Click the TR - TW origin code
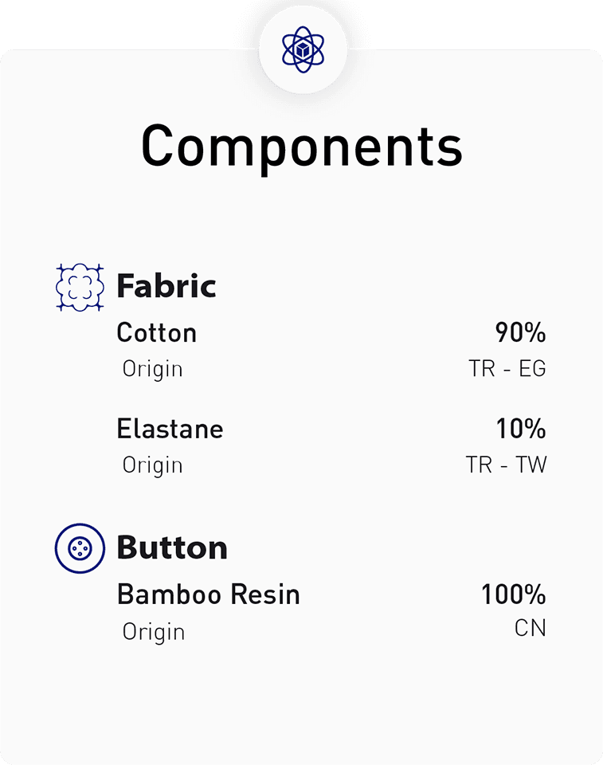The image size is (603, 765). (507, 465)
